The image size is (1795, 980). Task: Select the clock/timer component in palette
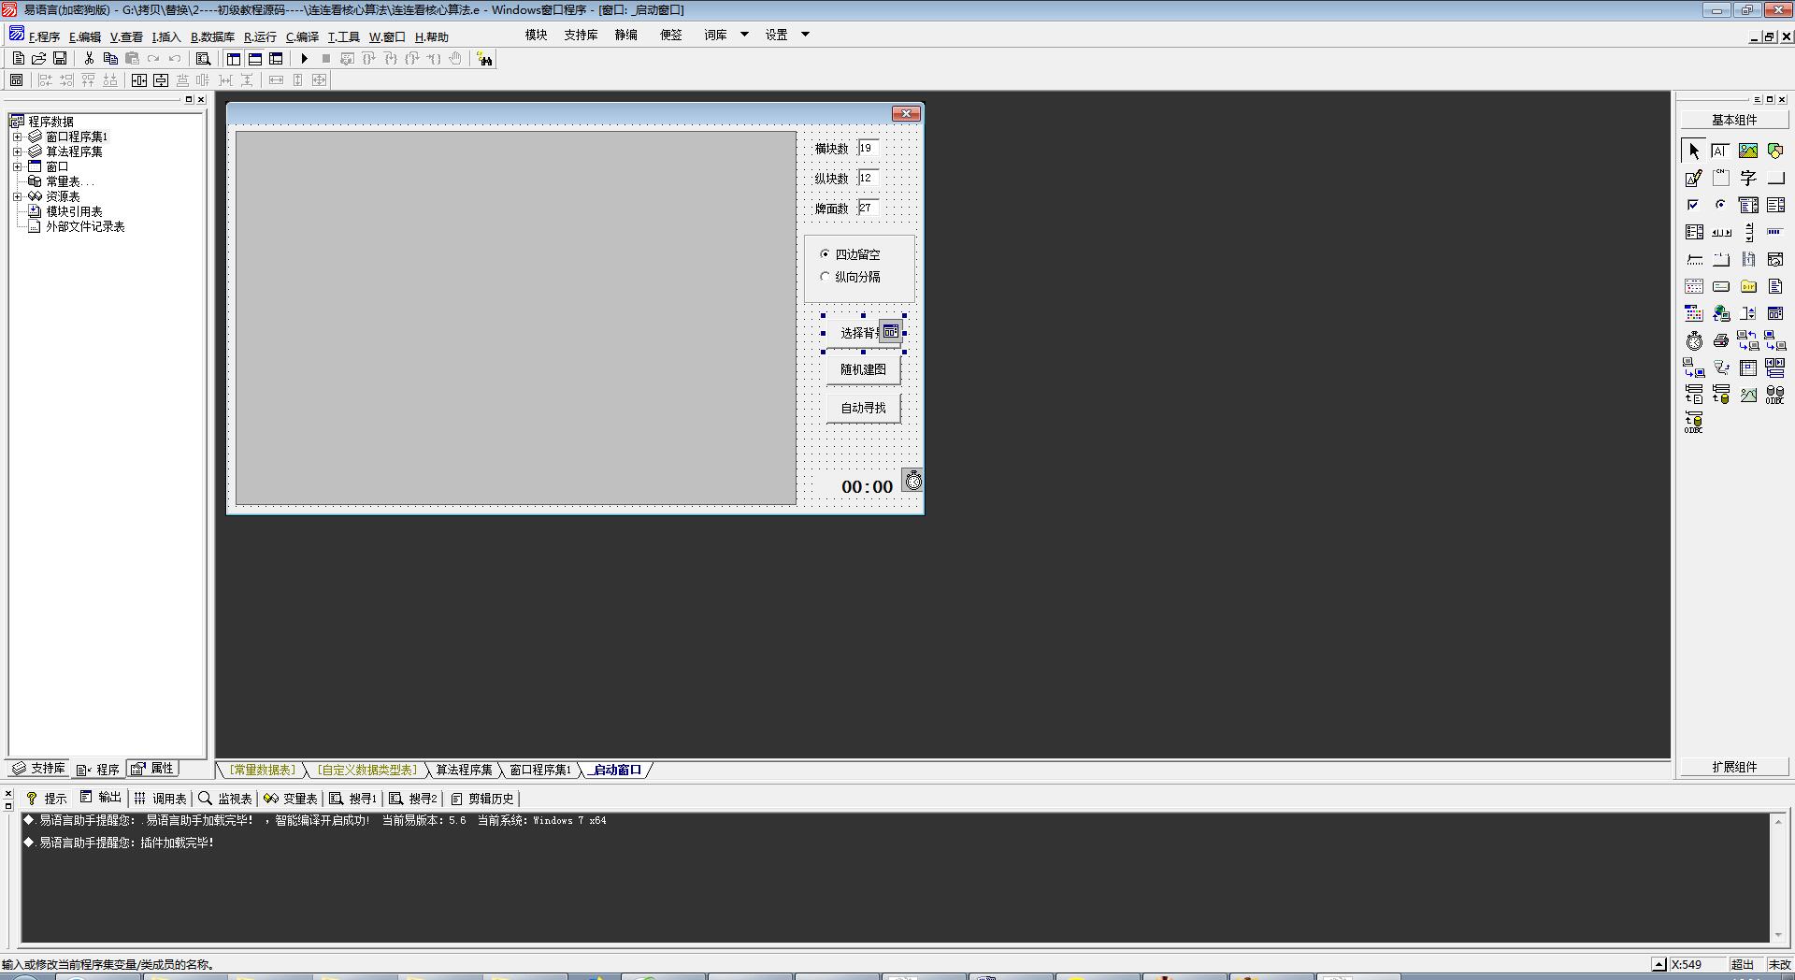(1694, 340)
